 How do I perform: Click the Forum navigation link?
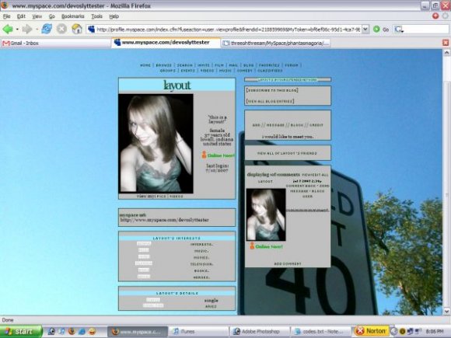tap(292, 65)
